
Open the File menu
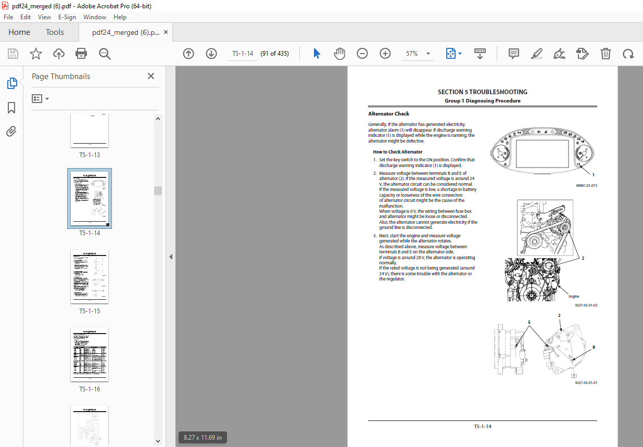(x=8, y=17)
